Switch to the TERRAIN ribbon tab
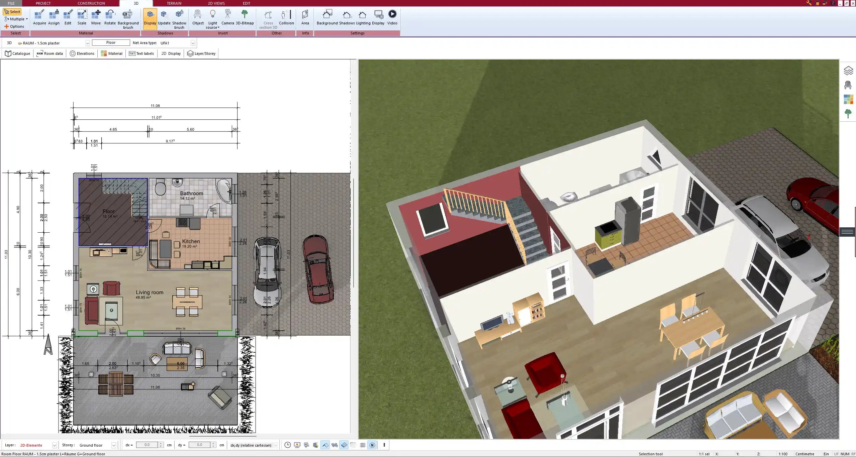 pyautogui.click(x=174, y=3)
